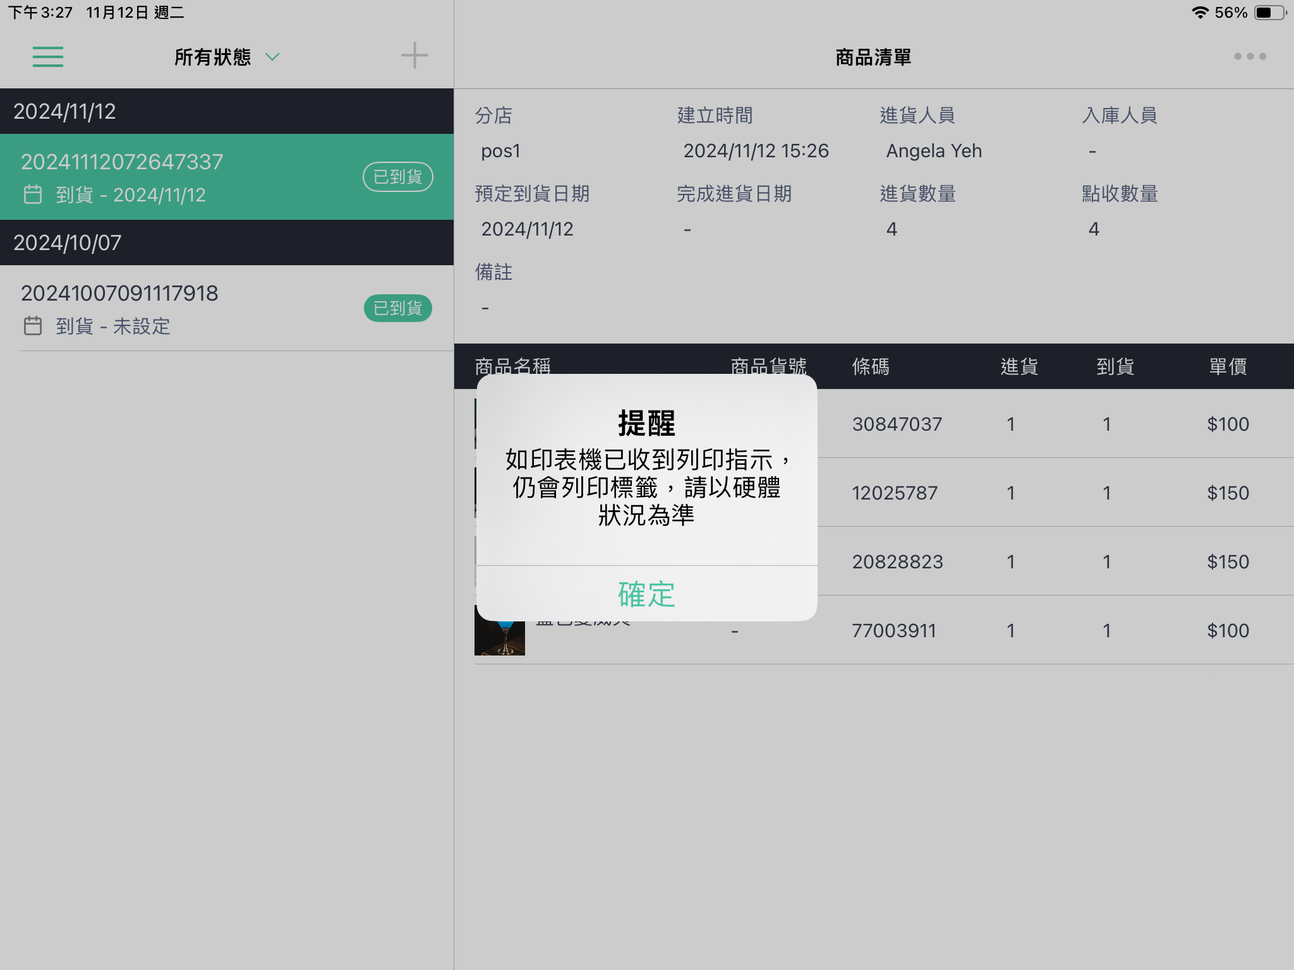
Task: Click the 2024/11/12 date section header
Action: pyautogui.click(x=227, y=111)
